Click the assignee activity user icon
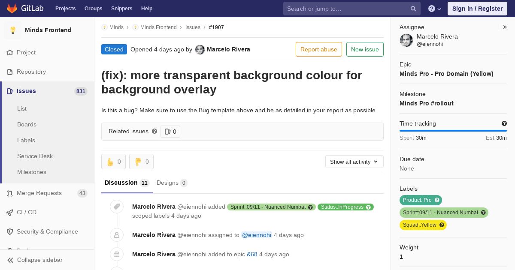Image resolution: width=515 pixels, height=270 pixels. tap(117, 235)
